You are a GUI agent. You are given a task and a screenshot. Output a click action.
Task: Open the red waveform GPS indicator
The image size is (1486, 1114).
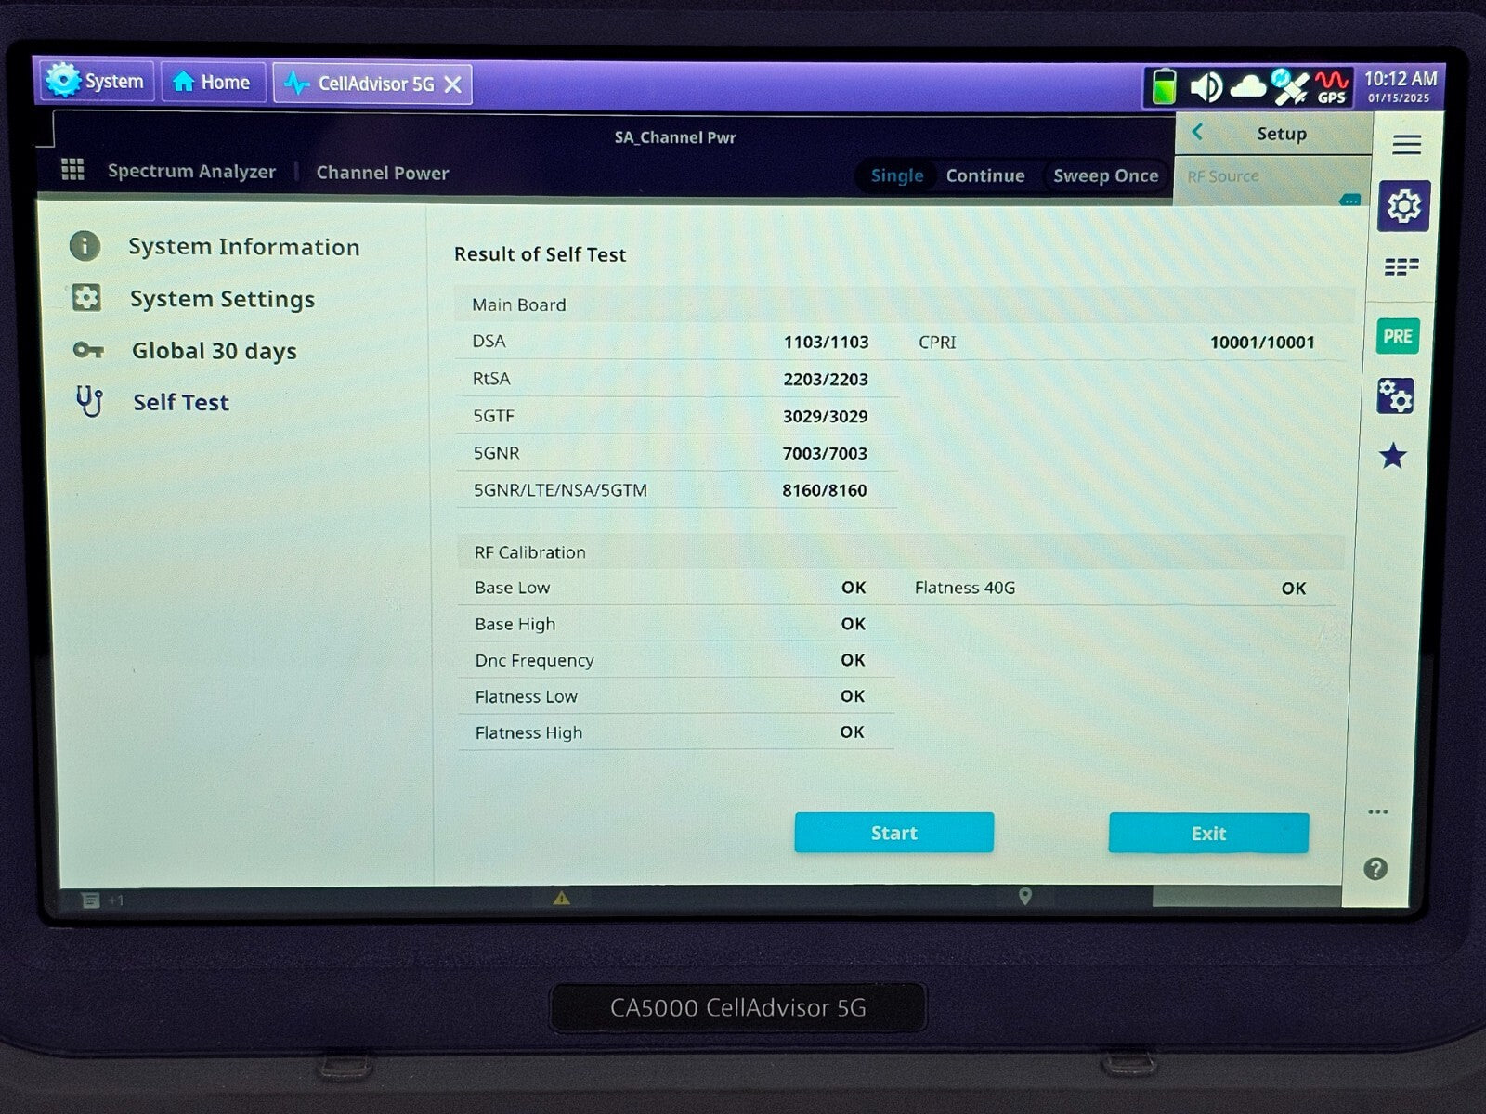click(1331, 86)
